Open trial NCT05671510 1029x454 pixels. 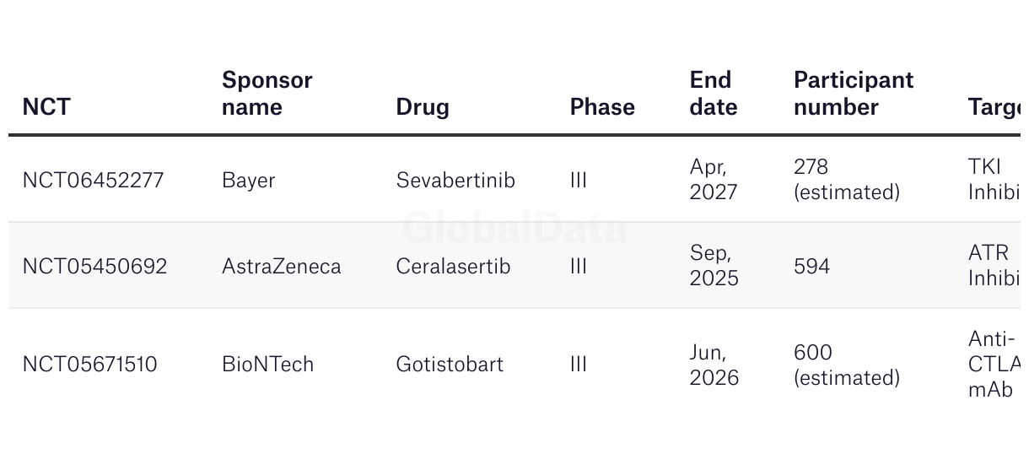click(x=89, y=364)
